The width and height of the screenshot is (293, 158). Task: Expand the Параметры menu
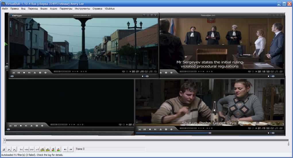click(66, 9)
